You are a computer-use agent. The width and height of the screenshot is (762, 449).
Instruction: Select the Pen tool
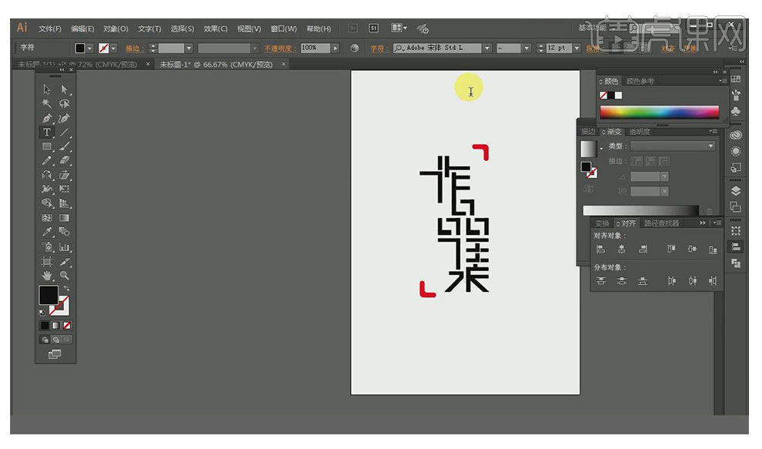click(x=47, y=119)
